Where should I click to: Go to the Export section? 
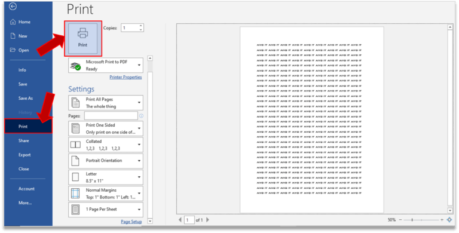click(25, 155)
